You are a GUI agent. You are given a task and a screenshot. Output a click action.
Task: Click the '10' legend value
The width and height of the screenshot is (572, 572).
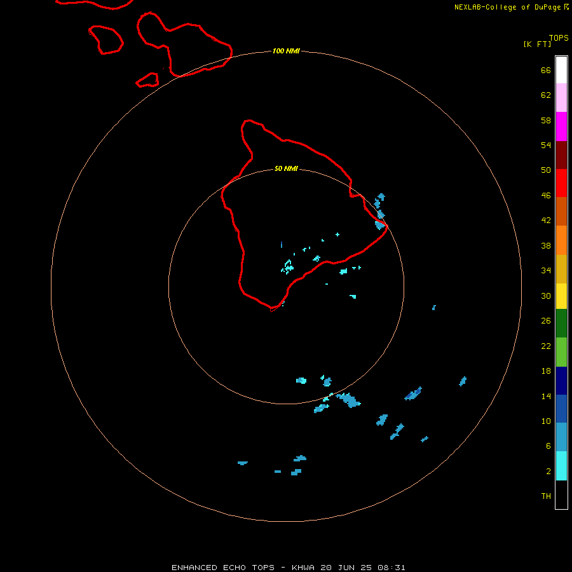click(x=546, y=421)
